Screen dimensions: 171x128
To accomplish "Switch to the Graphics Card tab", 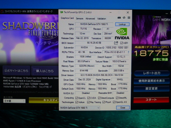I will [67, 18].
